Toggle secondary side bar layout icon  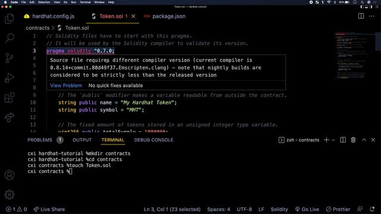[x=371, y=7]
